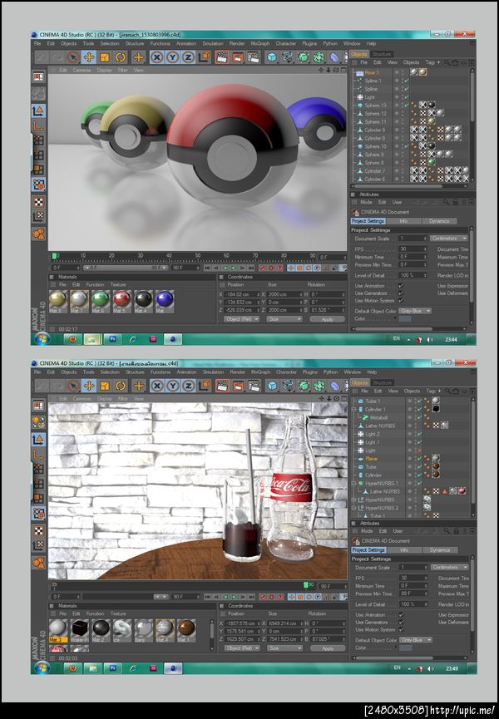The height and width of the screenshot is (719, 499).
Task: Open Firefox from the taskbar below Pokeball window
Action: [72, 339]
